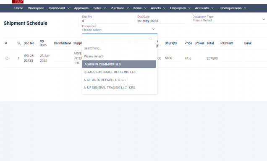This screenshot has width=267, height=161.
Task: Click the Container# field in row 1
Action: coord(62,58)
